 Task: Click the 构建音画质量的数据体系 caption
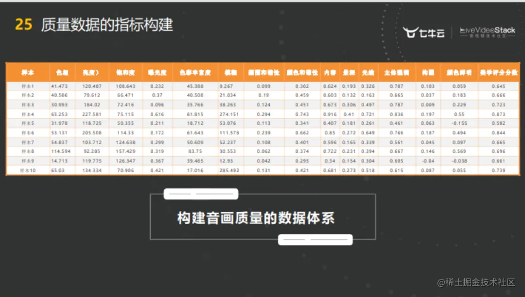(257, 218)
